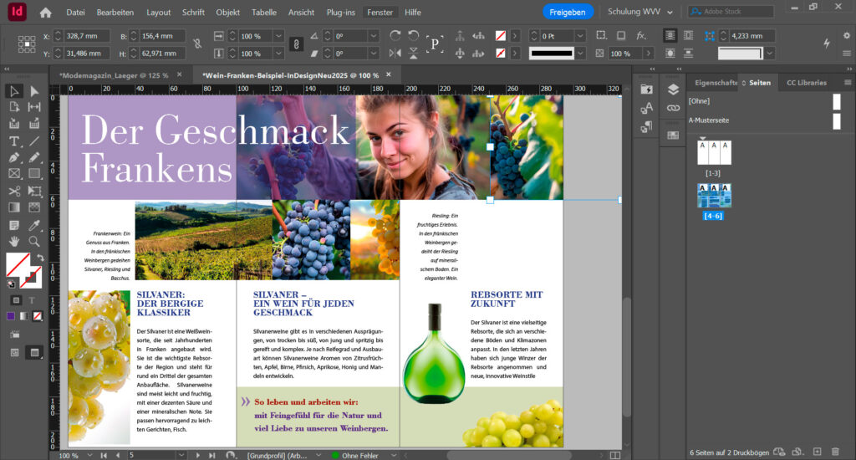Rotate 90° clockwise icon in control bar
The width and height of the screenshot is (856, 460).
(x=395, y=35)
